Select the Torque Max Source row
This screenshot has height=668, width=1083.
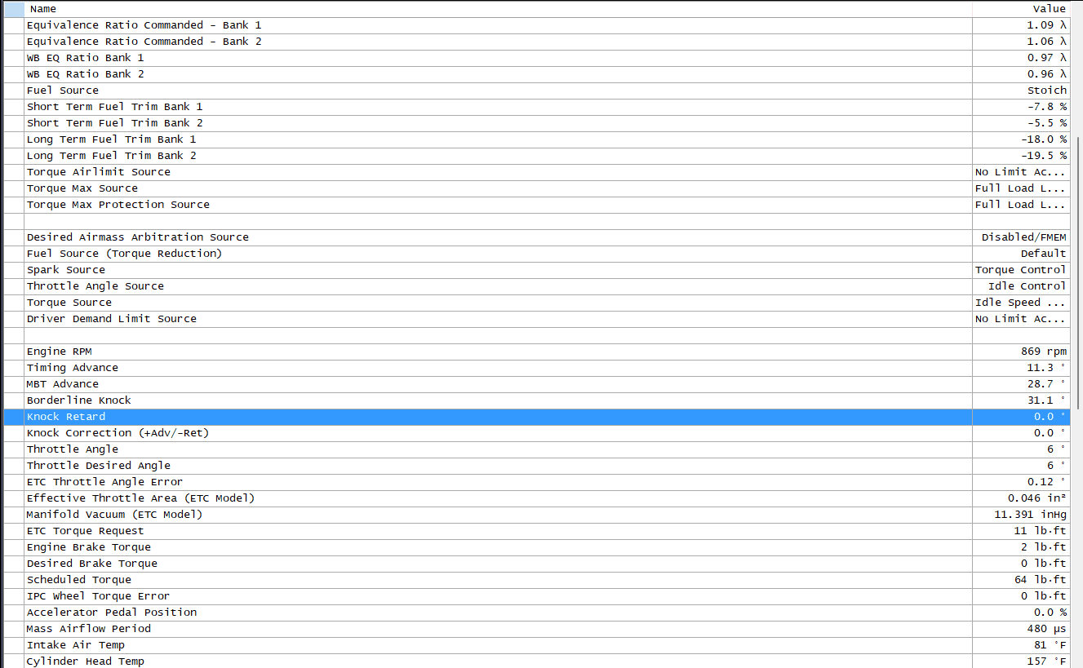(537, 188)
